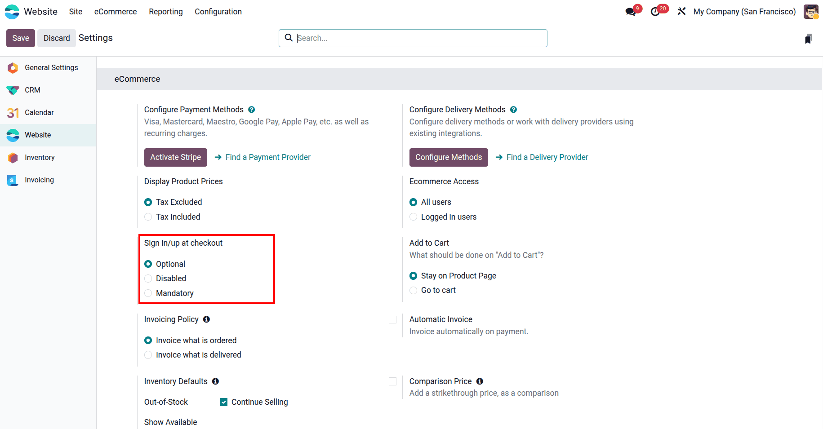Open the Reporting menu
The height and width of the screenshot is (429, 823).
click(x=166, y=12)
